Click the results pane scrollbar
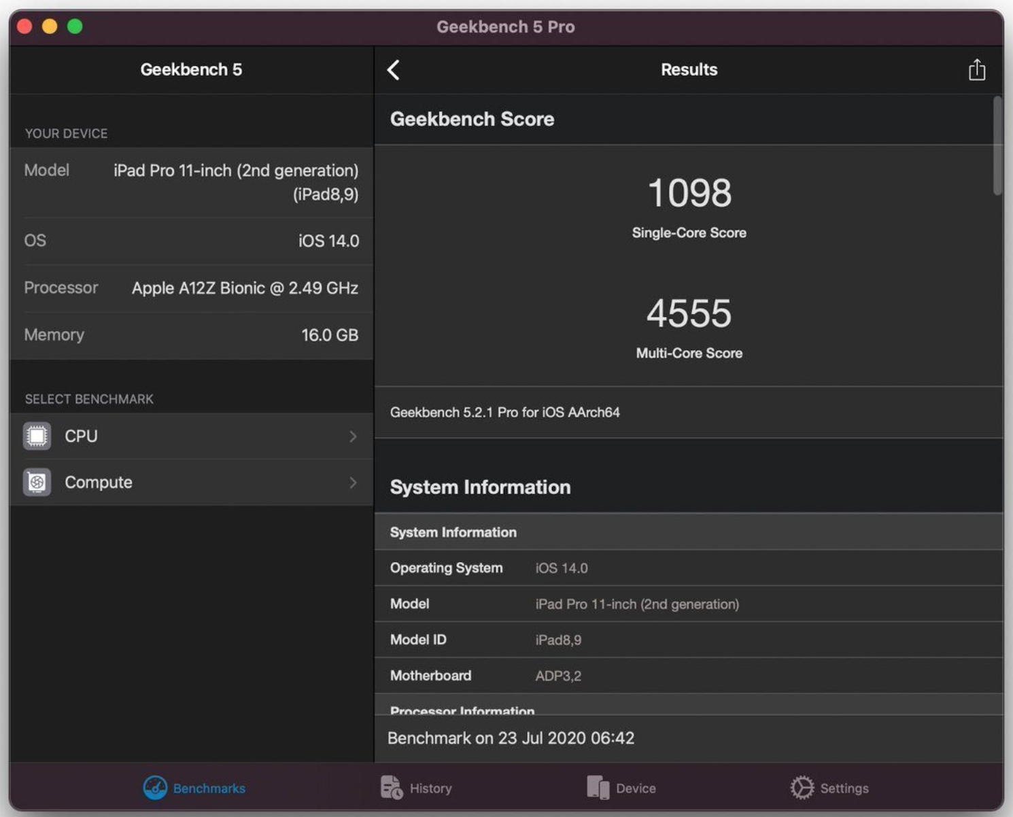Viewport: 1013px width, 817px height. click(x=997, y=145)
